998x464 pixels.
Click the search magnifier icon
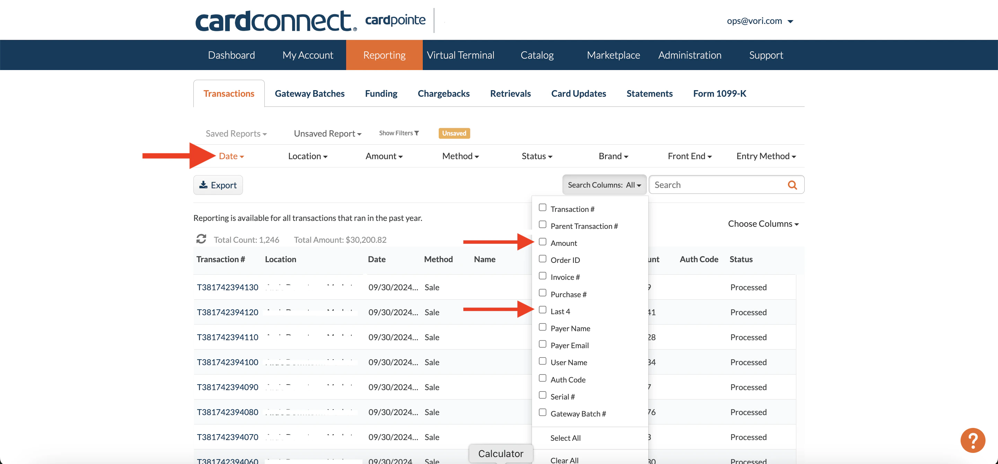[792, 185]
